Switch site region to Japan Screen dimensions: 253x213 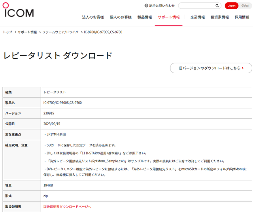click(x=232, y=6)
